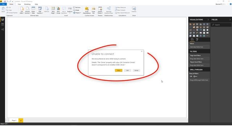This screenshot has height=130, width=232.
Task: Click the Report level filters drop area
Action: 199,65
